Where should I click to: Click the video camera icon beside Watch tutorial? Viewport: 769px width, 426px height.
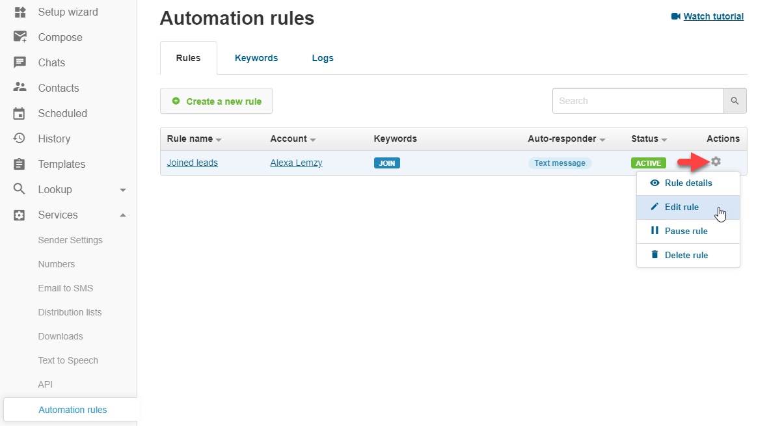(676, 16)
